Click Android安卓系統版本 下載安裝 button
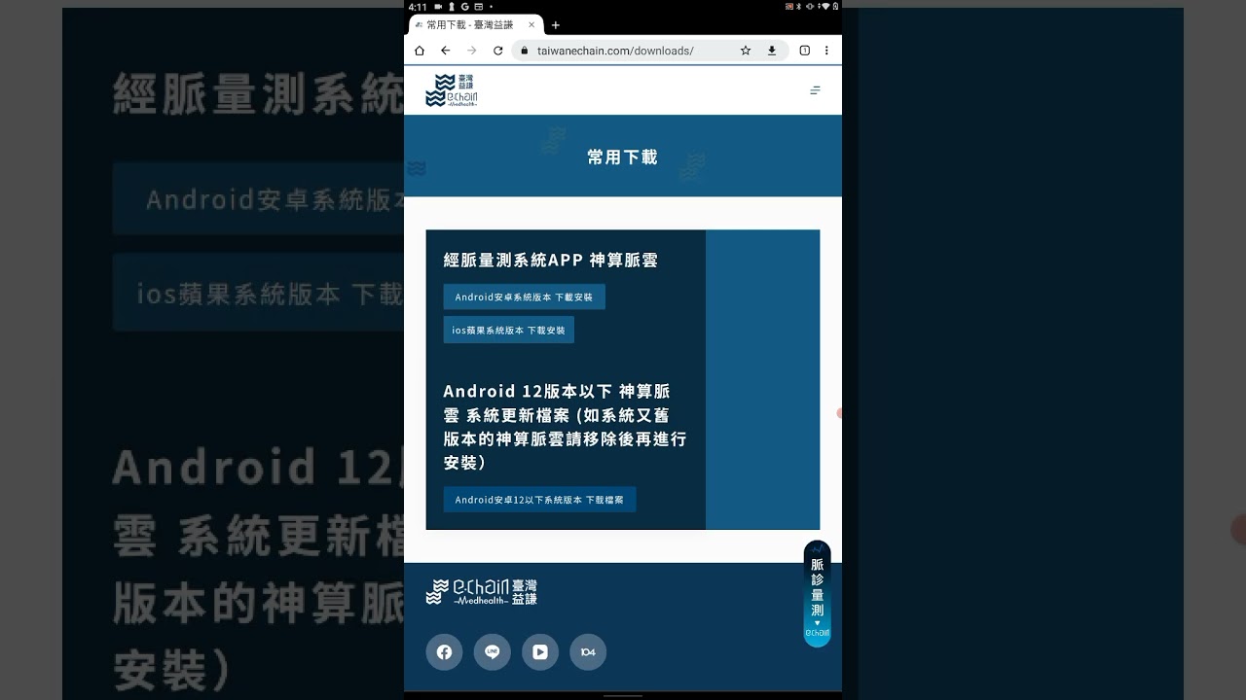1246x700 pixels. pyautogui.click(x=524, y=297)
